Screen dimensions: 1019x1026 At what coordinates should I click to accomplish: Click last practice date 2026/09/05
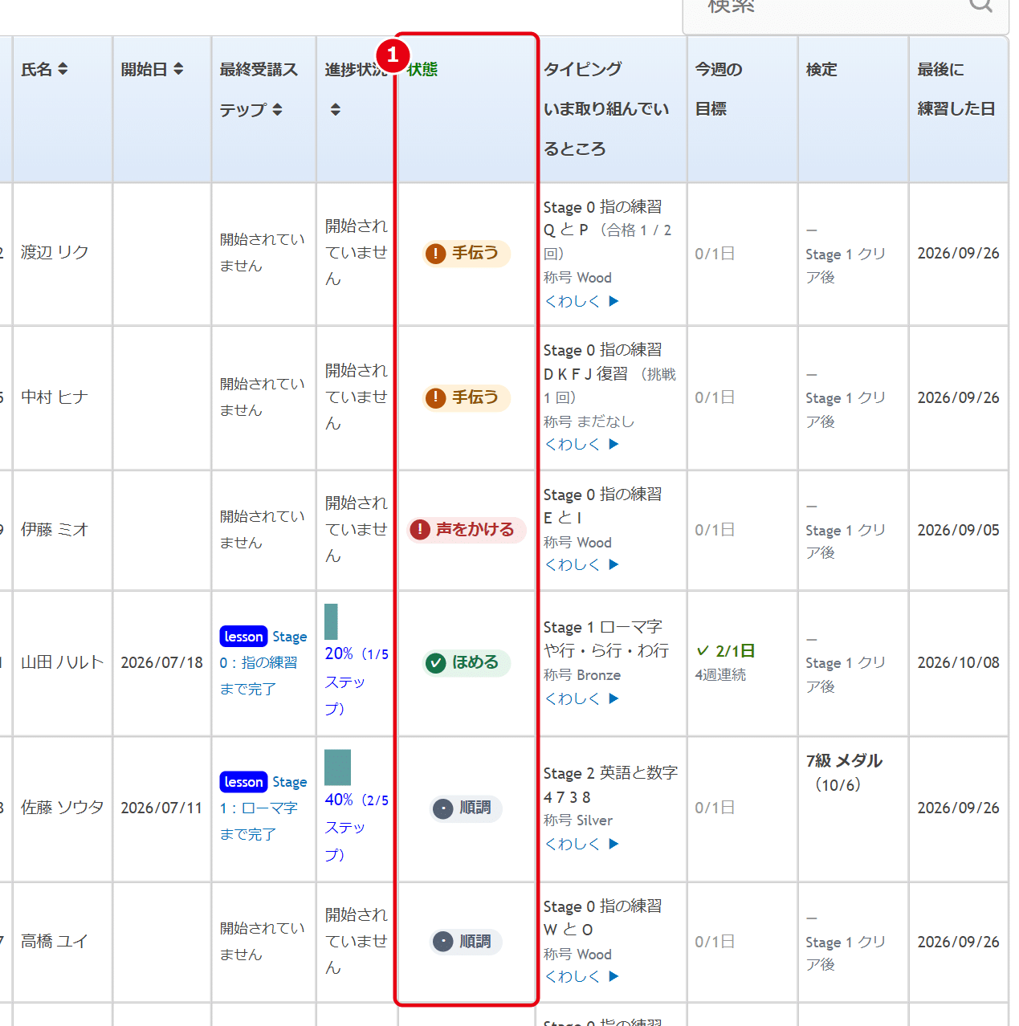958,530
